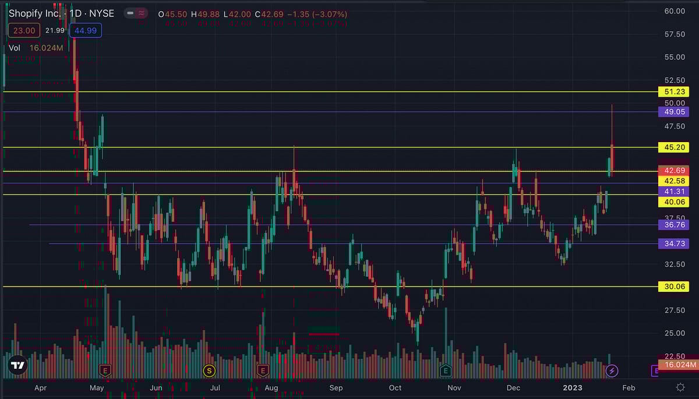Click the 47.50 price axis label
699x399 pixels.
coord(675,126)
